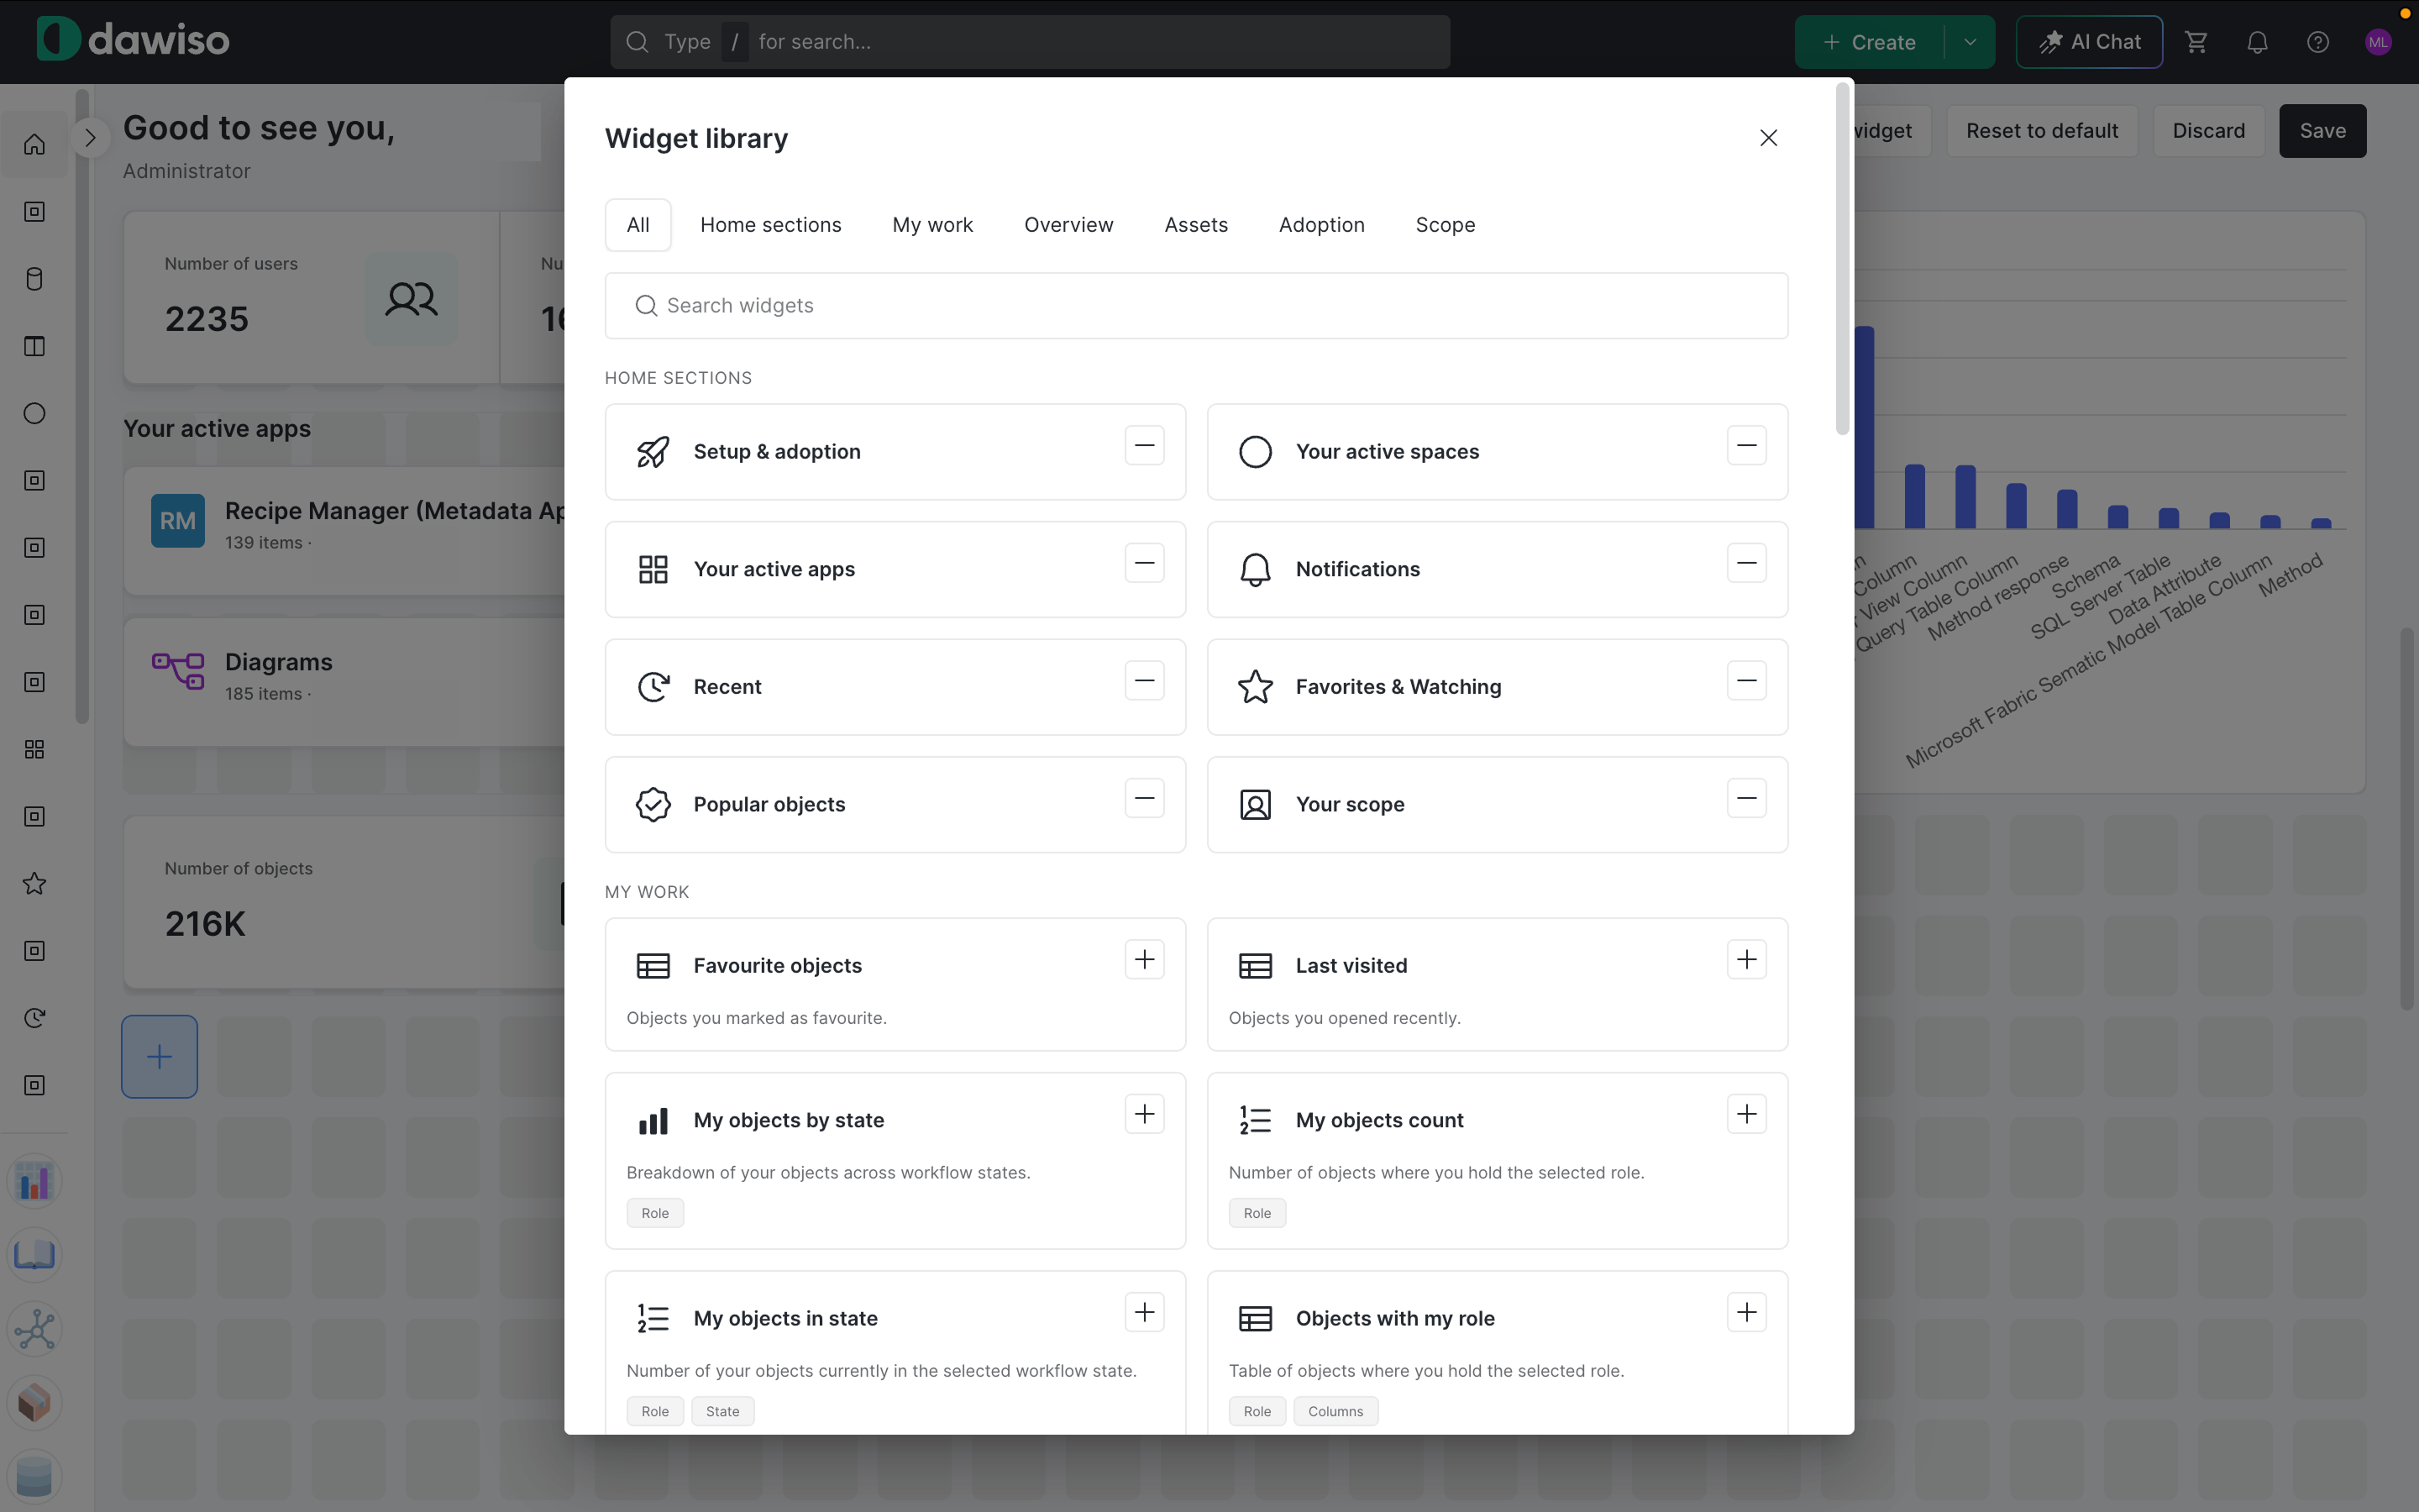
Task: Open the ML user avatar menu
Action: 2378,42
